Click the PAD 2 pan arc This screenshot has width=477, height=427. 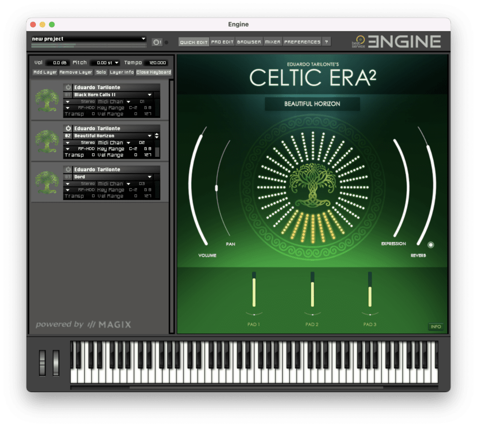pyautogui.click(x=312, y=314)
